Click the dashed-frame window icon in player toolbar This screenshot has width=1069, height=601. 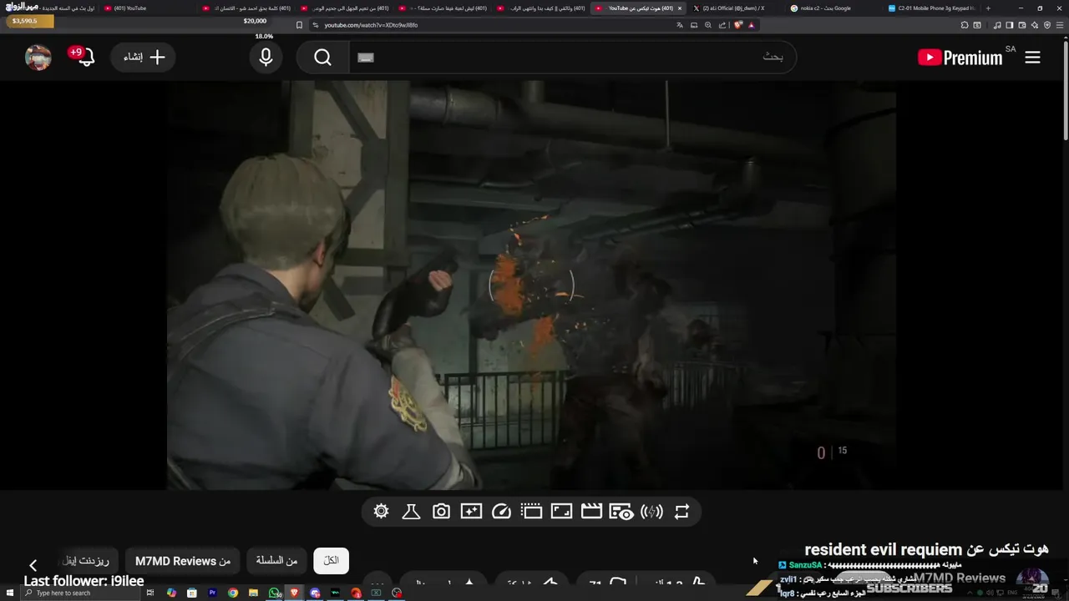point(531,512)
